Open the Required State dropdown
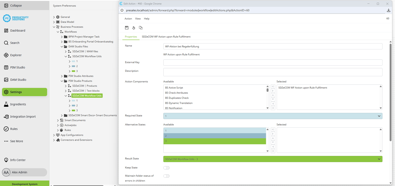The image size is (395, 186). pyautogui.click(x=380, y=116)
